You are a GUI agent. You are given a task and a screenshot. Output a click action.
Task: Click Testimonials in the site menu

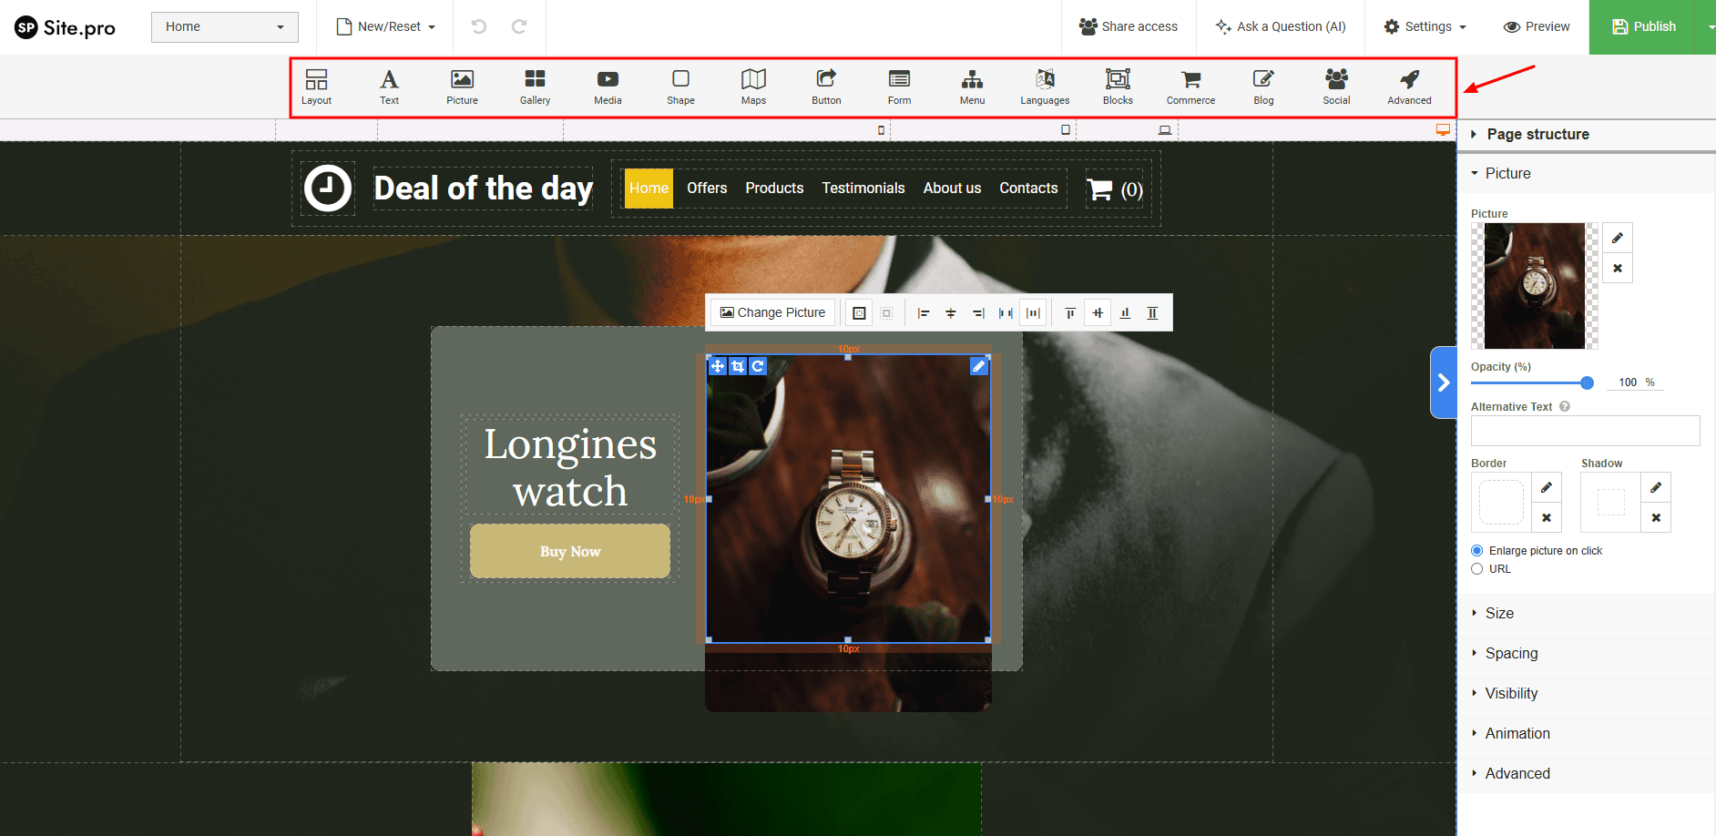[863, 188]
